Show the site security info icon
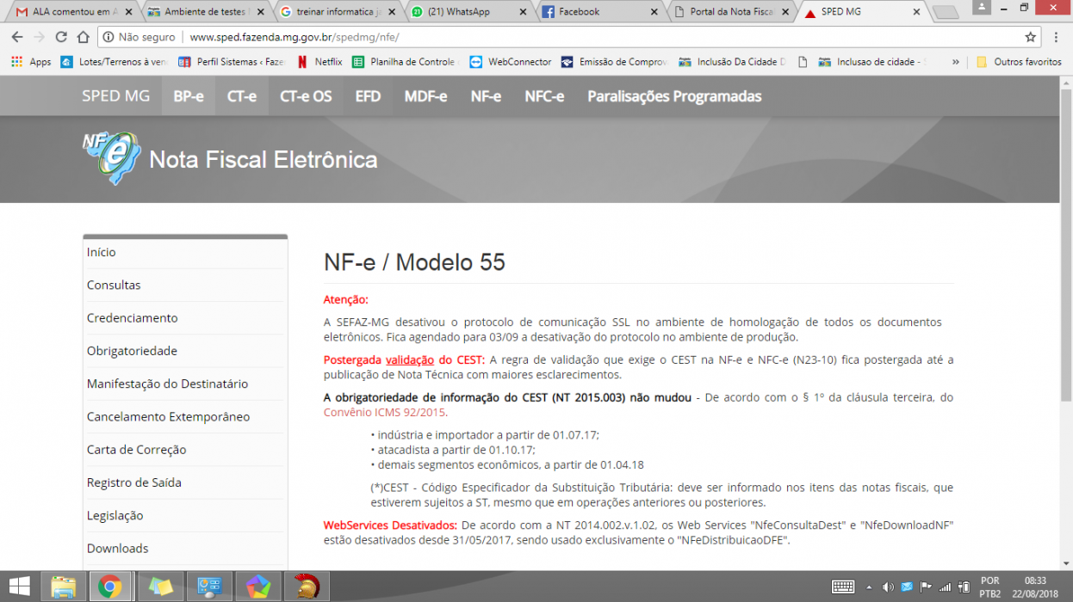1073x602 pixels. coord(109,37)
